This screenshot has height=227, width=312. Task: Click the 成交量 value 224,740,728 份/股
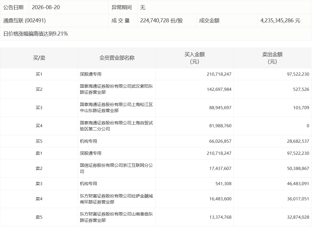pos(161,21)
